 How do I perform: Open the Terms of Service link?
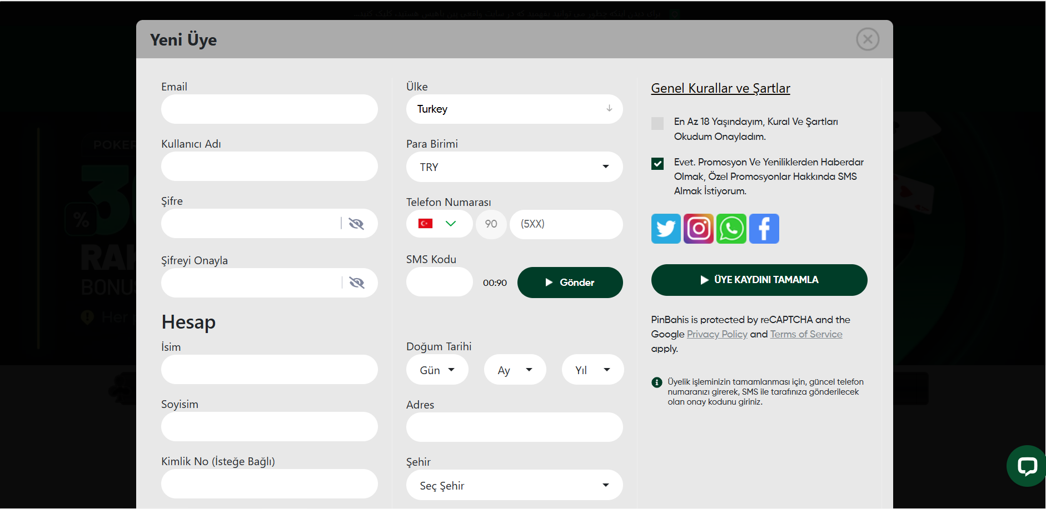[x=806, y=334]
